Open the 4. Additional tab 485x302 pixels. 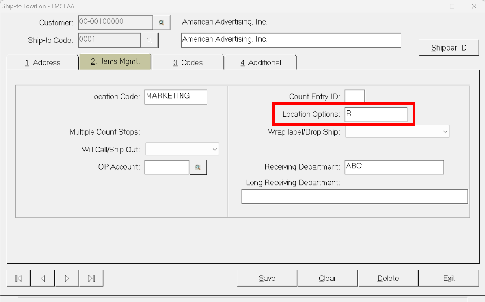point(260,62)
